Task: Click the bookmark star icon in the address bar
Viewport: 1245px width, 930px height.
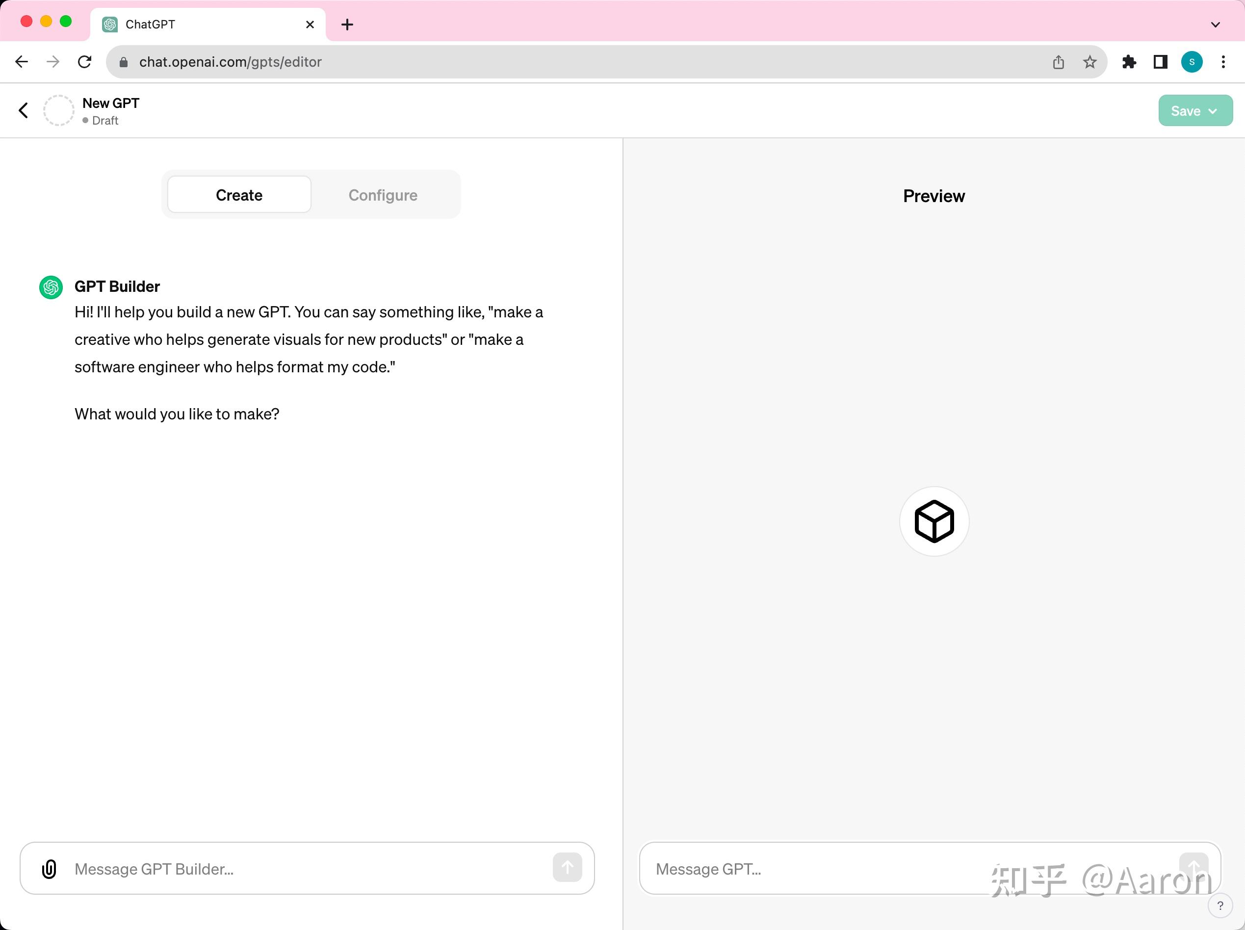Action: [x=1089, y=62]
